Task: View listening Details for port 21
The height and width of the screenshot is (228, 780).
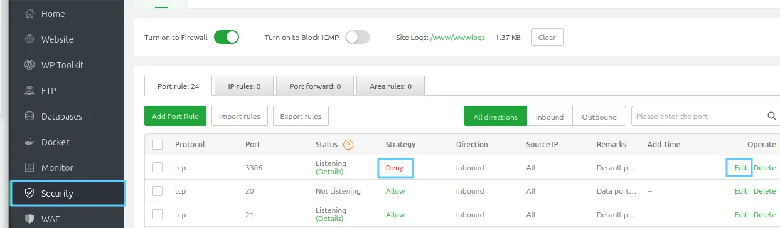Action: click(329, 218)
